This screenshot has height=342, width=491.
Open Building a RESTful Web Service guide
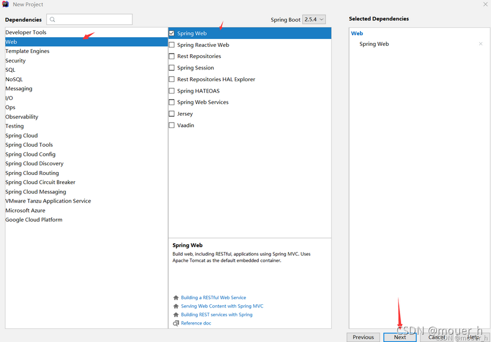click(213, 297)
